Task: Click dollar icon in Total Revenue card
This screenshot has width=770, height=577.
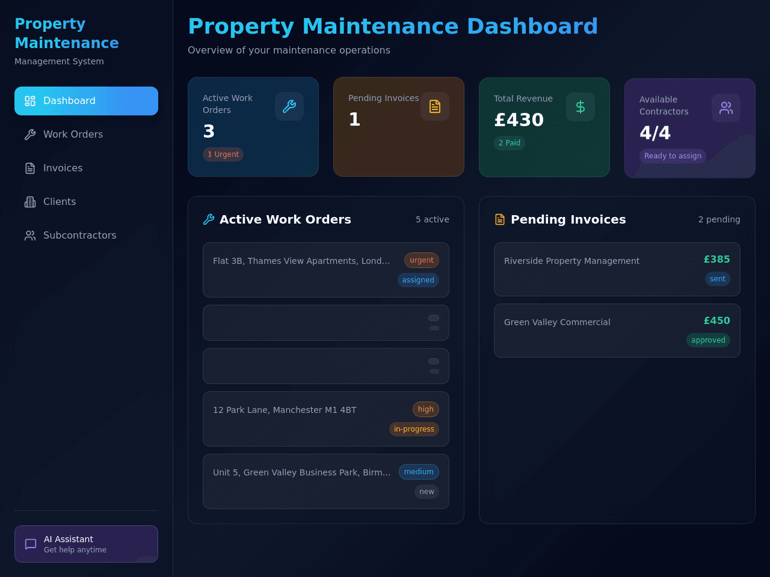Action: click(581, 107)
